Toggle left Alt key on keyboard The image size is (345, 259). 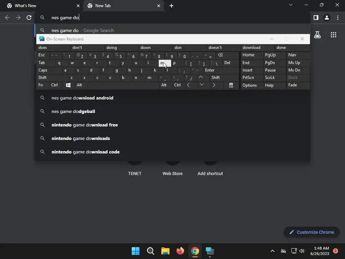81,85
